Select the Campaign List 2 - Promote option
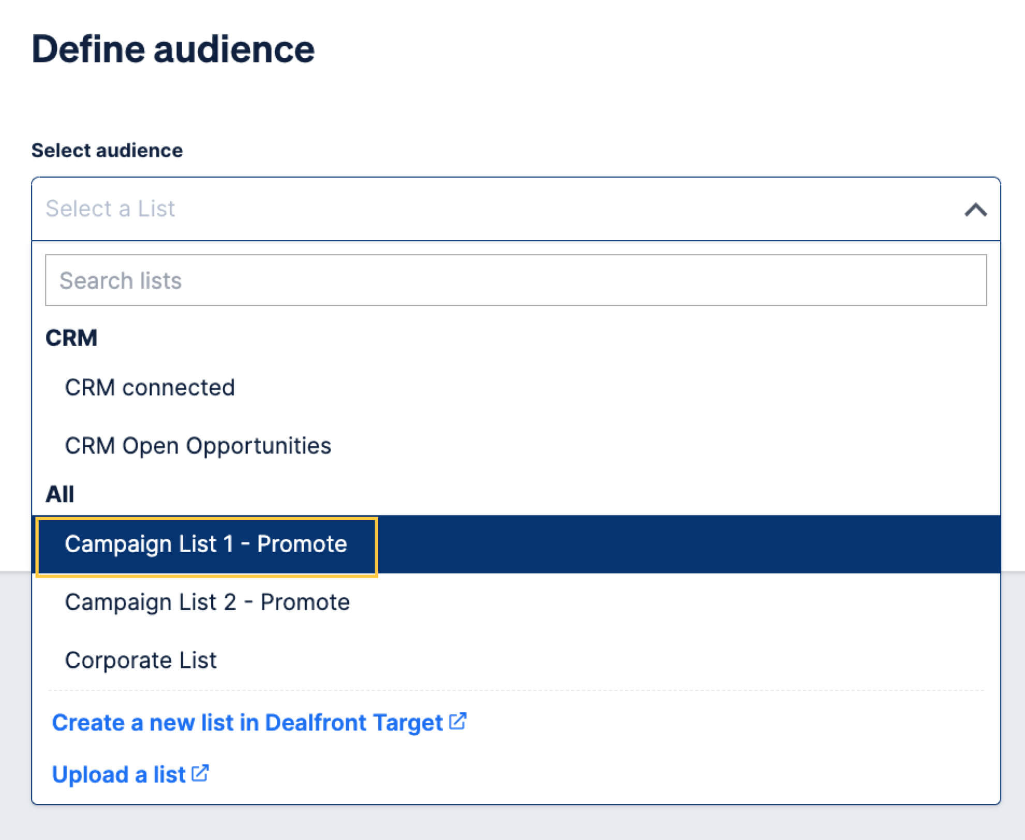Screen dimensions: 1025x840 coord(207,601)
